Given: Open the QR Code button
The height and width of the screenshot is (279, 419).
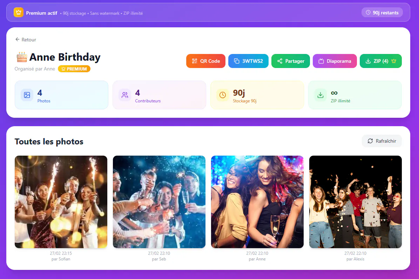Looking at the screenshot, I should coord(205,61).
